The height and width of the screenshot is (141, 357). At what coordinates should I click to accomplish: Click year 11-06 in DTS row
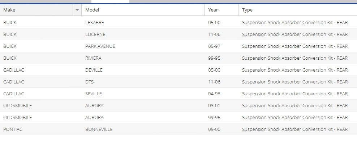[x=214, y=82]
